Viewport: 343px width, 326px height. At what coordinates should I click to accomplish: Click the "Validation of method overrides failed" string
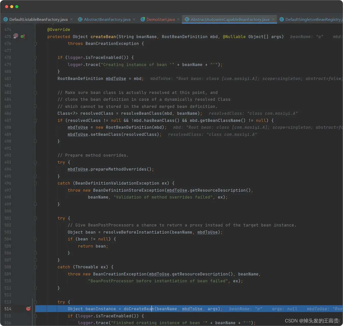163,197
